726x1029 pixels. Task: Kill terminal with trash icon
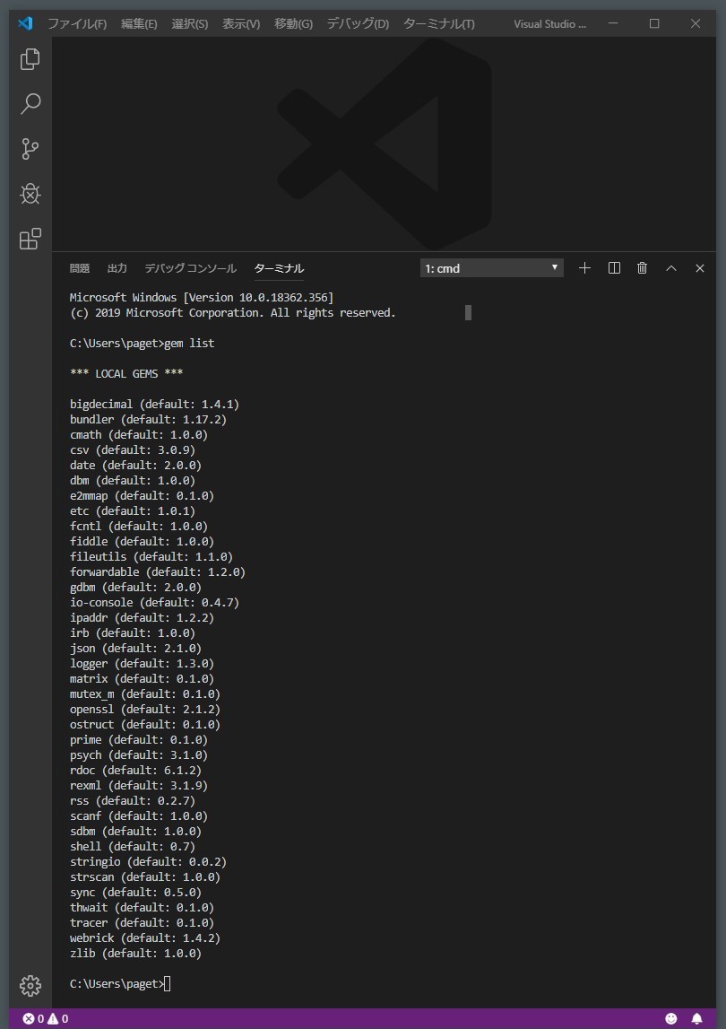coord(642,267)
